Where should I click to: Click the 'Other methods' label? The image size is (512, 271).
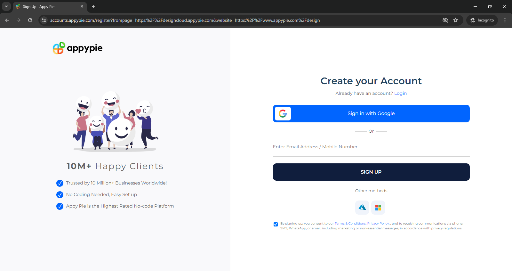point(371,191)
